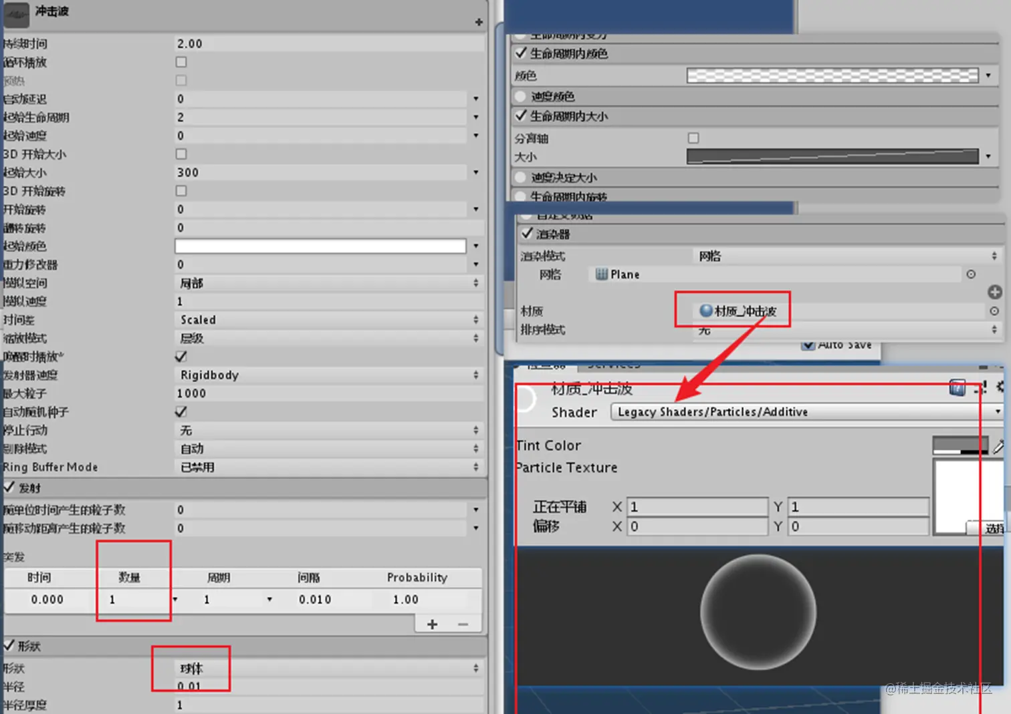The image size is (1011, 714).
Task: Toggle 渲染器 module checkmark
Action: tap(528, 233)
